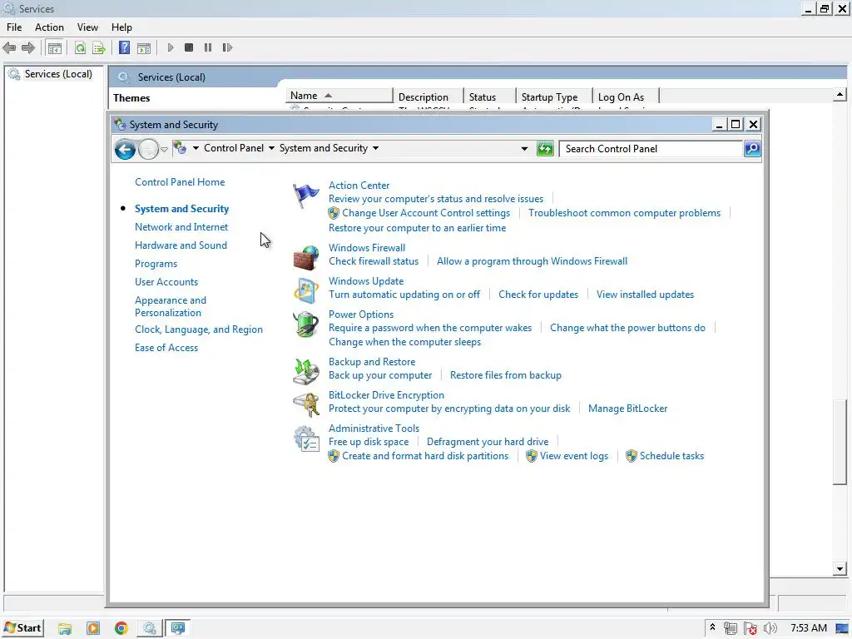Click the Backup and Restore icon
Screen dimensions: 852x639
pyautogui.click(x=306, y=371)
